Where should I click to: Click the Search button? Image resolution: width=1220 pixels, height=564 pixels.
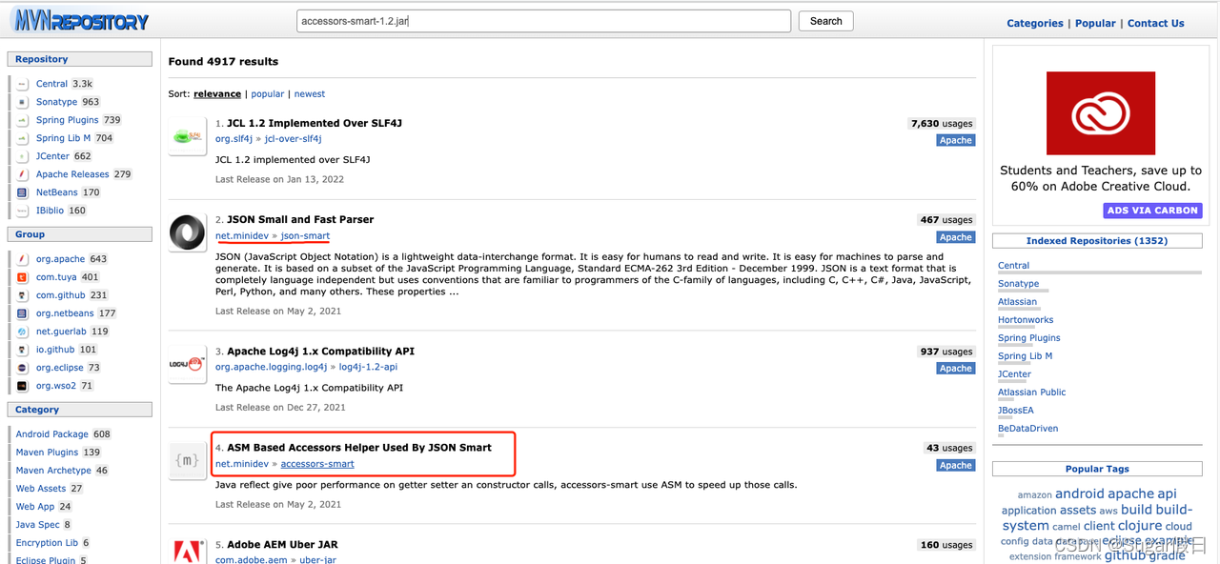coord(826,21)
